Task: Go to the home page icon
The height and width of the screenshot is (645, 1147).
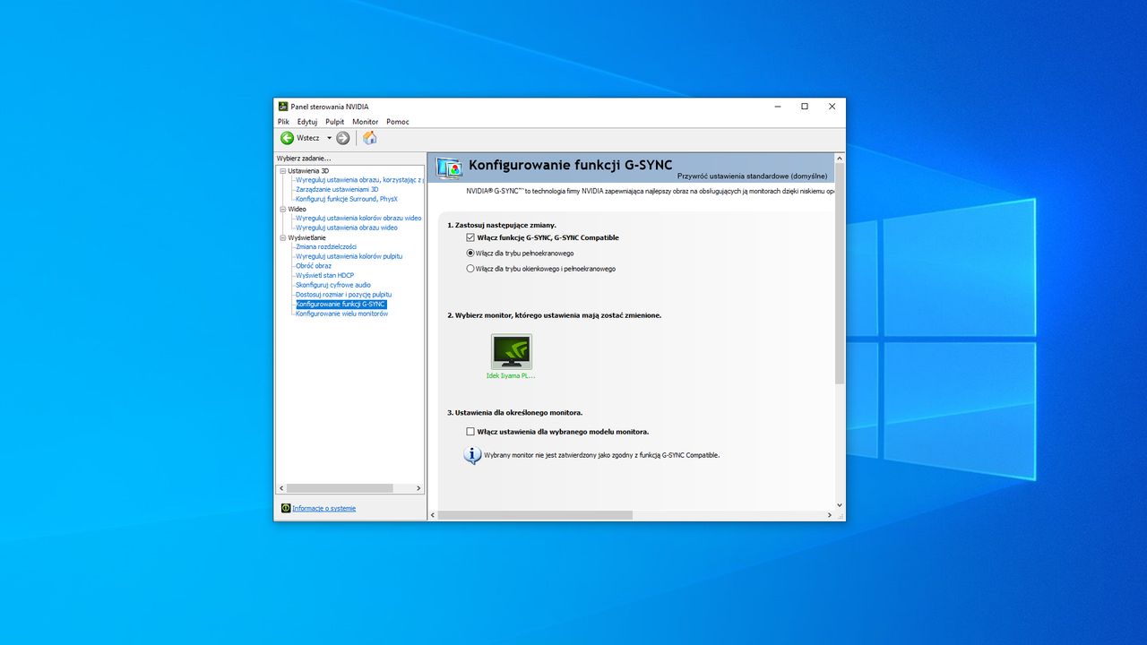Action: 369,138
